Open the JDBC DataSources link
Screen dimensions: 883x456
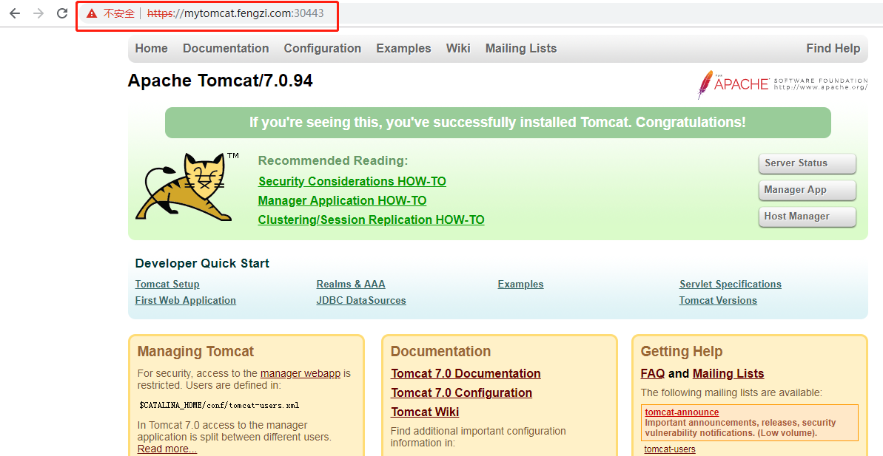pyautogui.click(x=361, y=300)
